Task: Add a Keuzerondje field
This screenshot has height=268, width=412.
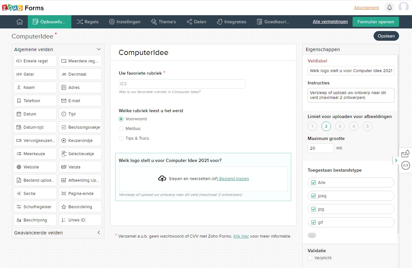Action: click(80, 140)
